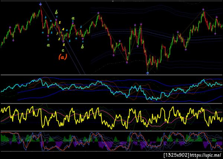Click the yellow wave number 3 label
This screenshot has height=159, width=223.
pos(59,39)
